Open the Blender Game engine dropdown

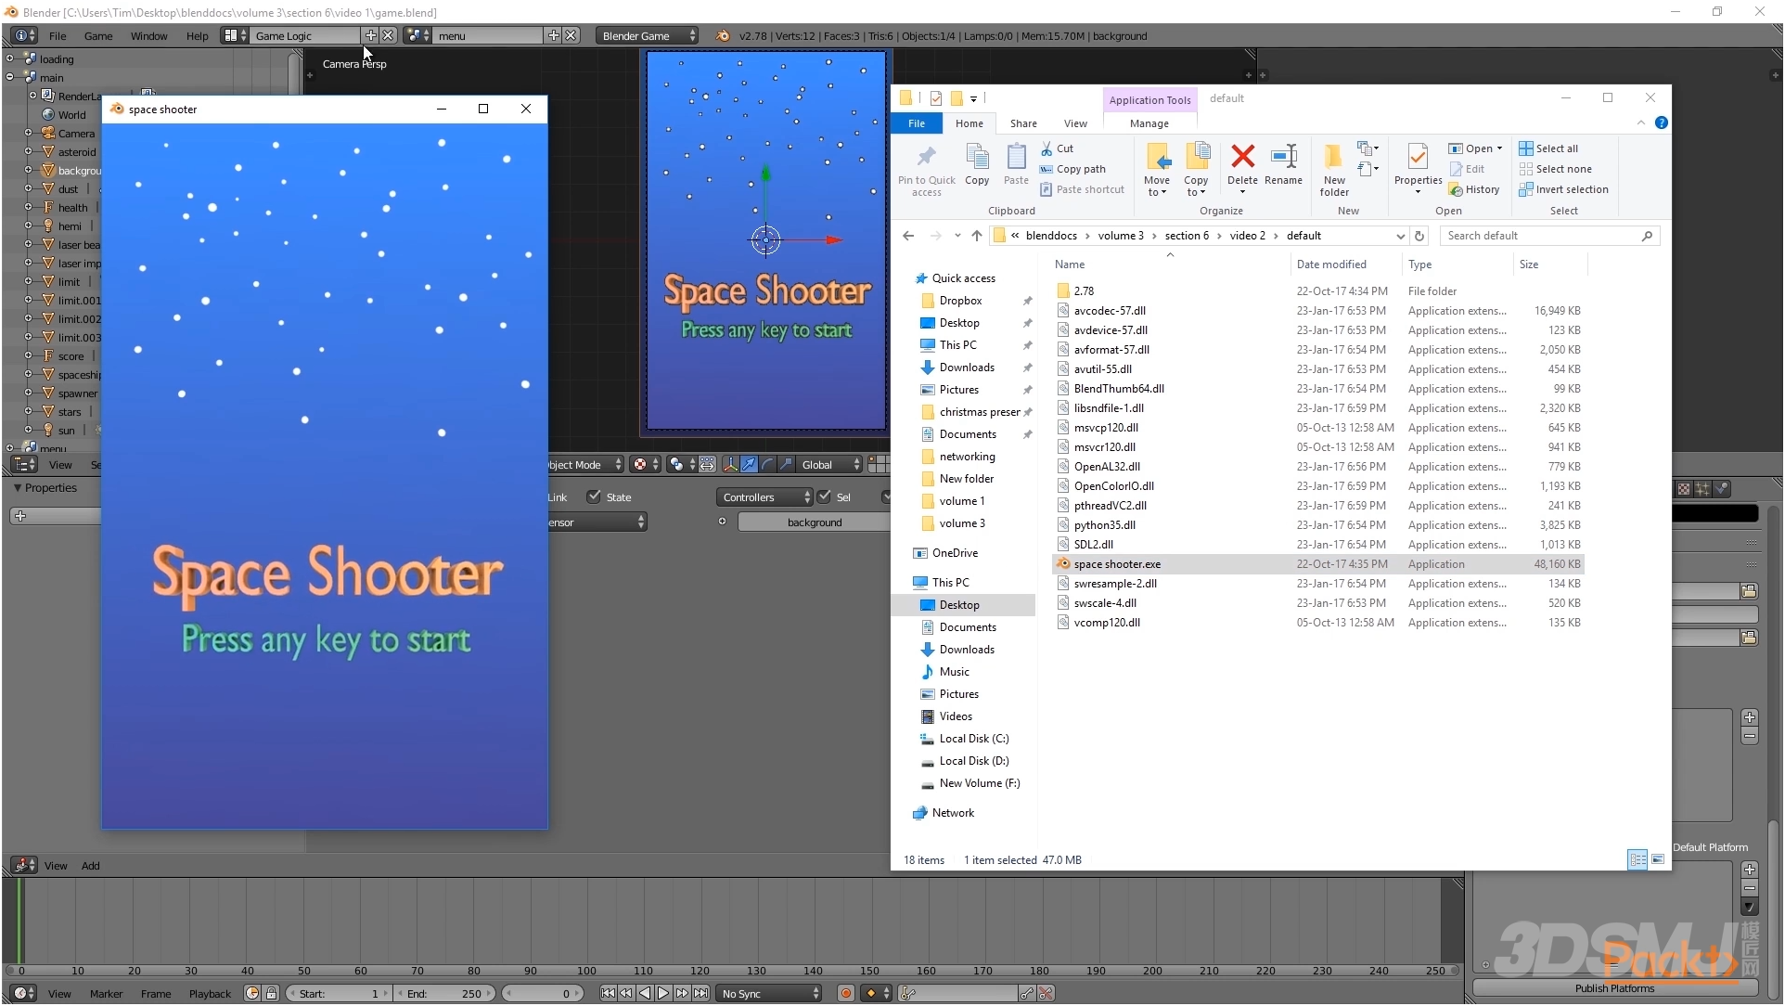[x=647, y=35]
